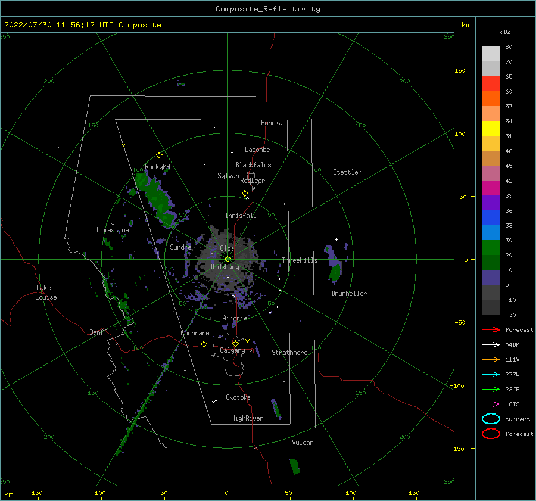This screenshot has width=536, height=501.
Task: Click the Innisfail label
Action: tap(241, 216)
